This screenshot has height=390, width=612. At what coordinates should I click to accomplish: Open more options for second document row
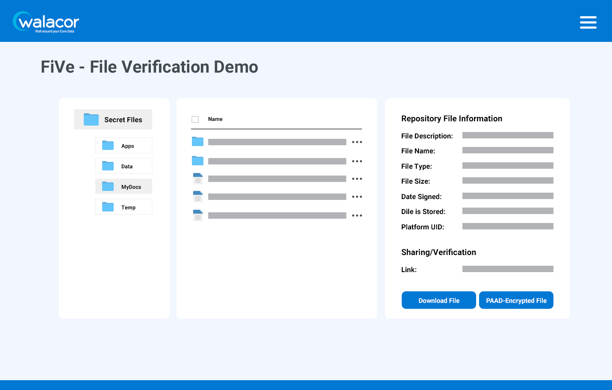pos(357,197)
